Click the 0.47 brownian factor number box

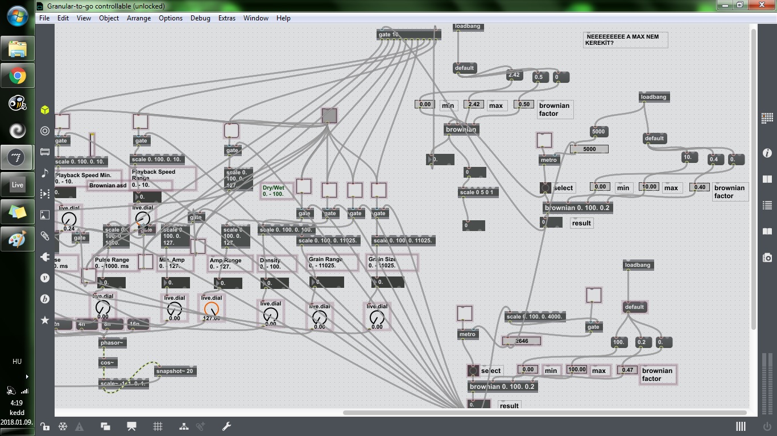627,370
